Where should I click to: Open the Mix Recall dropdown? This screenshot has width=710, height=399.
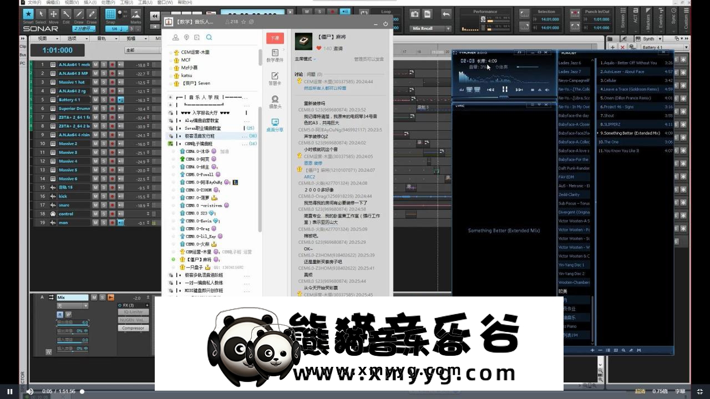pyautogui.click(x=431, y=28)
